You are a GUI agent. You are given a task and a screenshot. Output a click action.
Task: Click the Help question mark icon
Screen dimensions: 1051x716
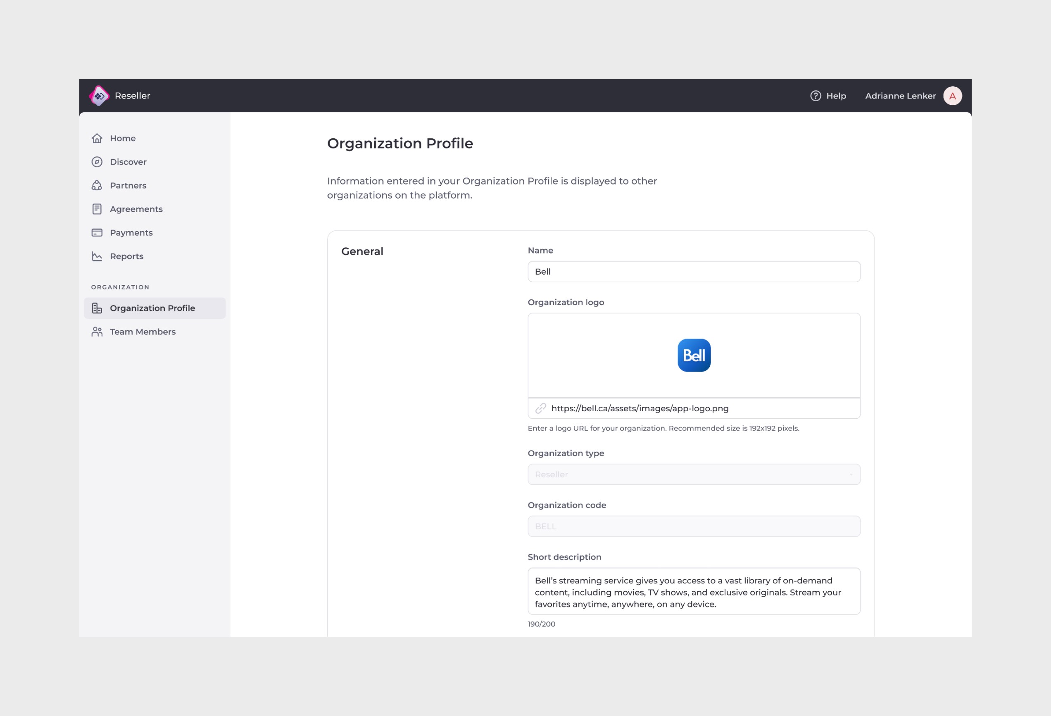click(x=816, y=96)
